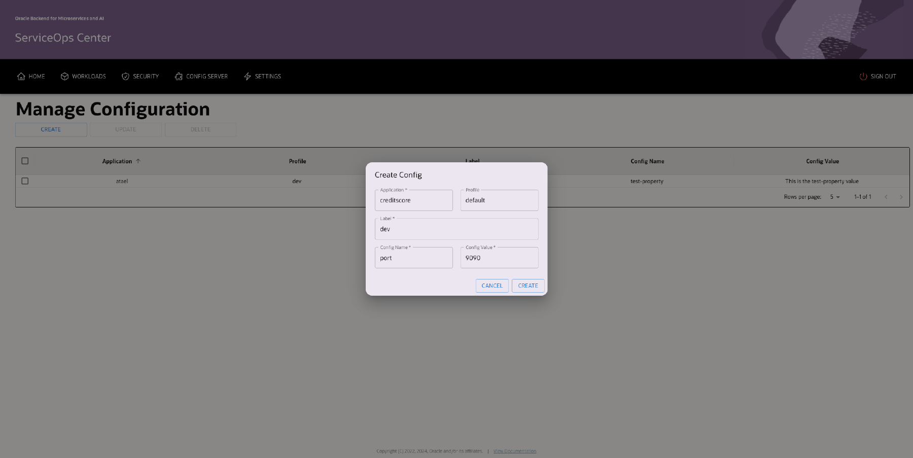Viewport: 913px width, 458px height.
Task: Click the Settings lightning icon
Action: pyautogui.click(x=248, y=76)
